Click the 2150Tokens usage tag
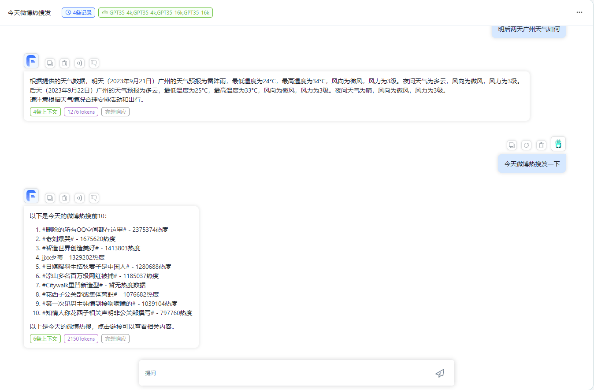Viewport: 594px width, 390px height. (81, 338)
